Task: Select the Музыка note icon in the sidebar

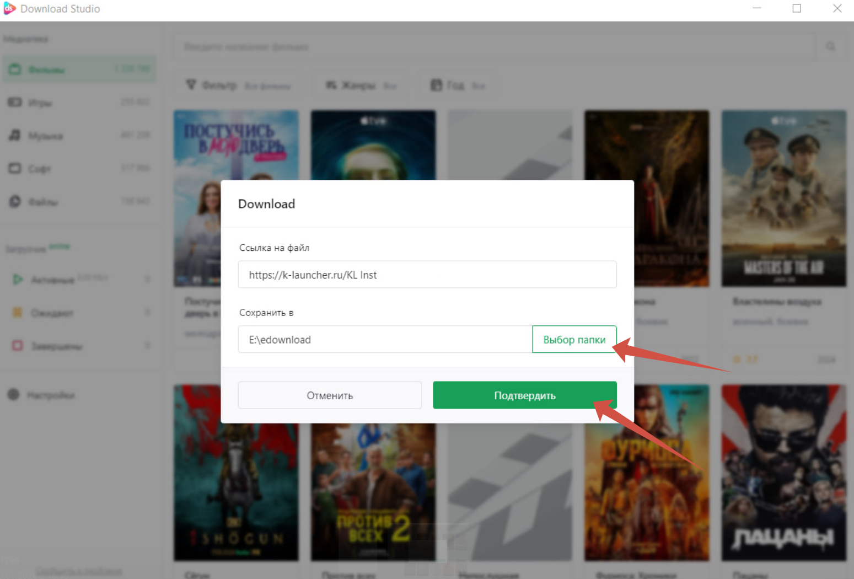Action: pyautogui.click(x=15, y=136)
